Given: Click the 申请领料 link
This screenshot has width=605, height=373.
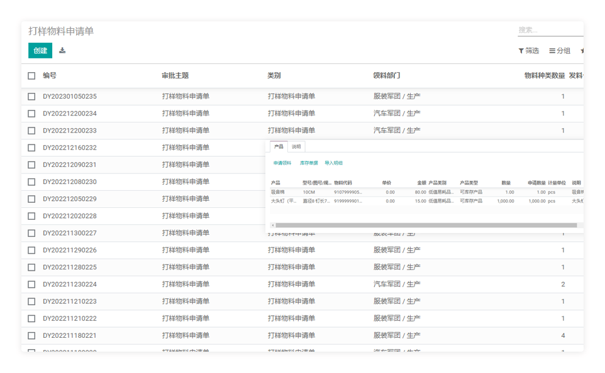Looking at the screenshot, I should pyautogui.click(x=282, y=163).
